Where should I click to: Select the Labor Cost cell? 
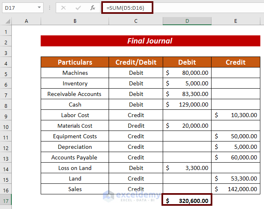pos(75,115)
